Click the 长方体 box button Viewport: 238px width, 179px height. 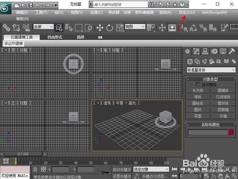point(198,90)
